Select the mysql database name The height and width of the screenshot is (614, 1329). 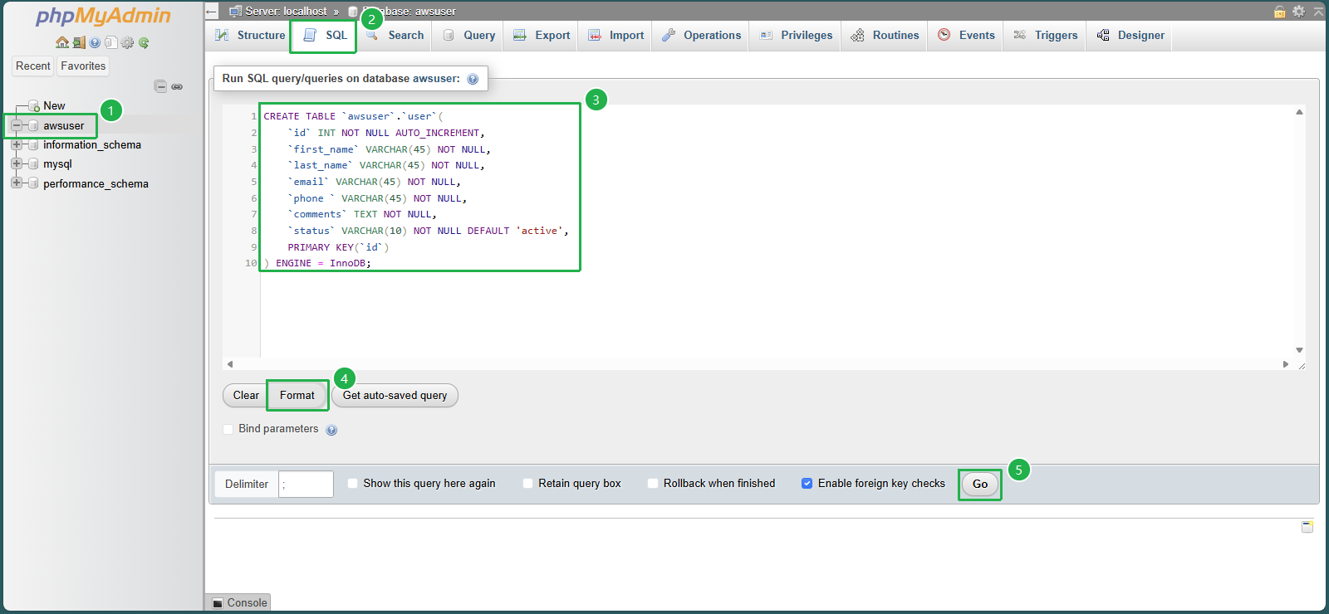pyautogui.click(x=57, y=164)
